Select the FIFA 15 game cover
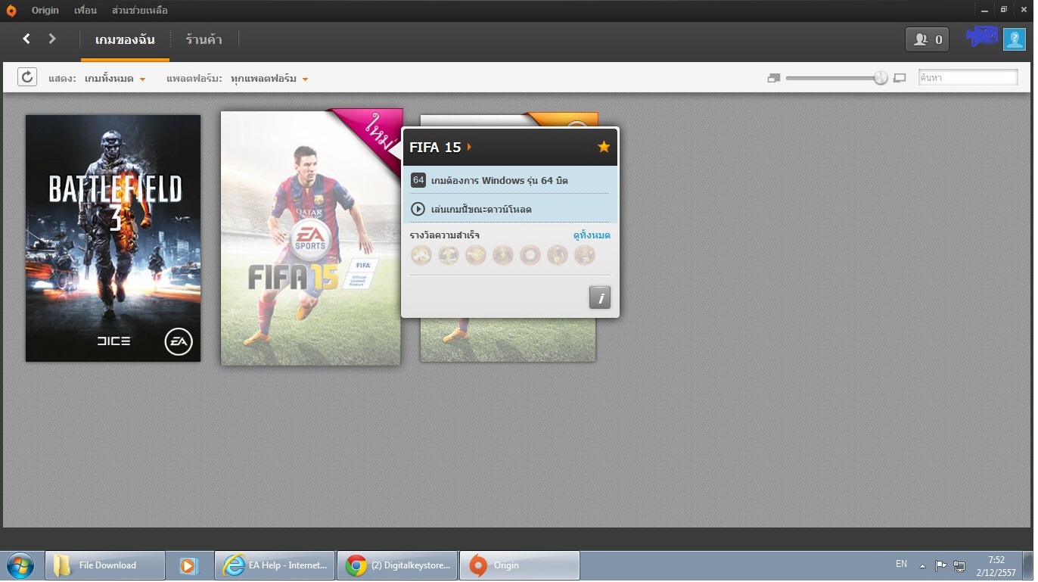This screenshot has height=582, width=1038. pyautogui.click(x=310, y=238)
